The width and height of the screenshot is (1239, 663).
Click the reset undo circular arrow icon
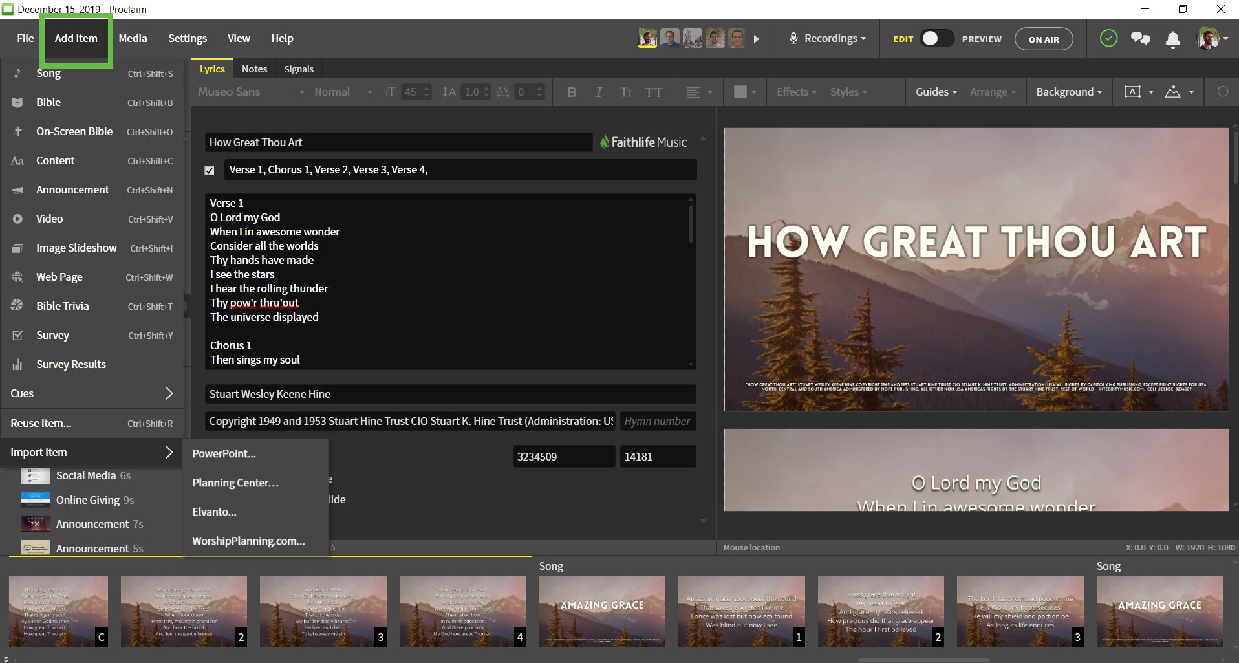pyautogui.click(x=1222, y=92)
